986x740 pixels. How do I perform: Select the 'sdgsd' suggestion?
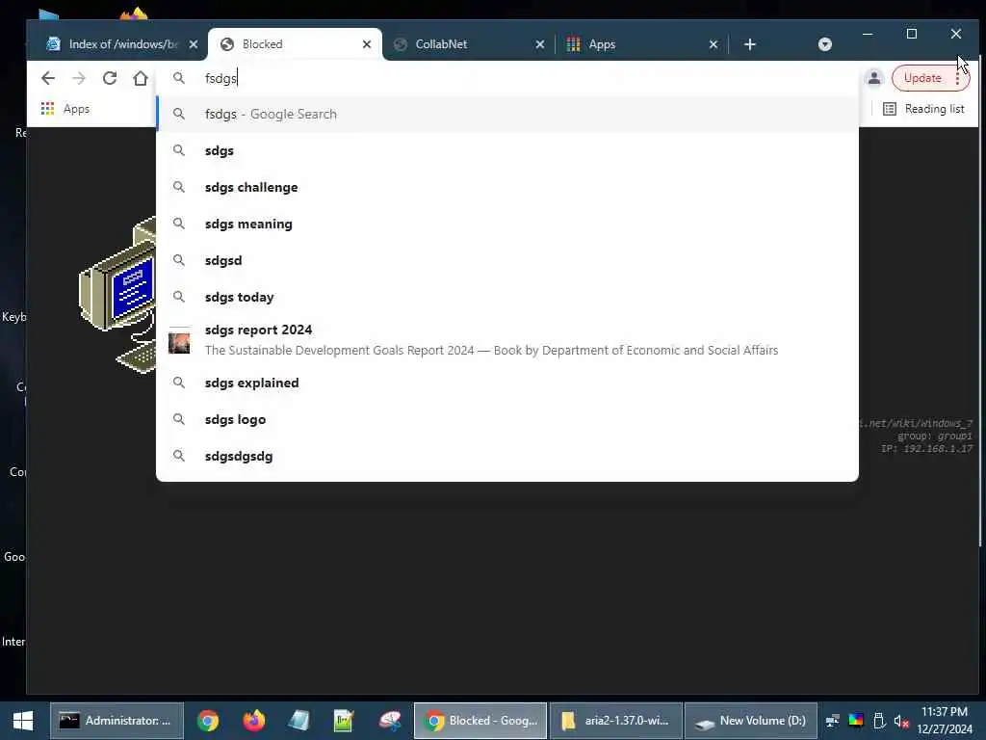coord(507,260)
